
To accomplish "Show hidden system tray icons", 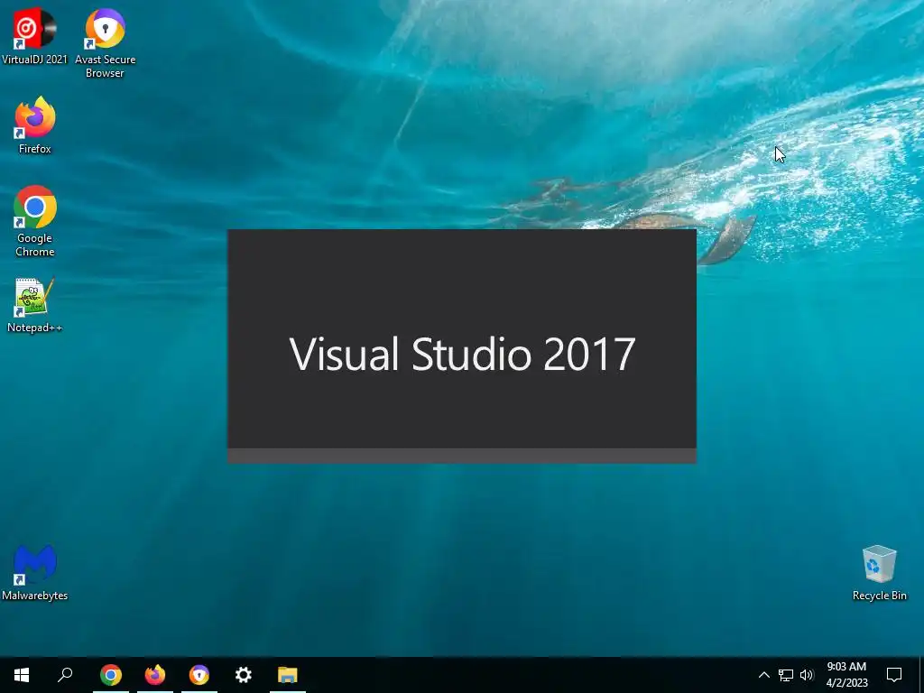I will (763, 675).
